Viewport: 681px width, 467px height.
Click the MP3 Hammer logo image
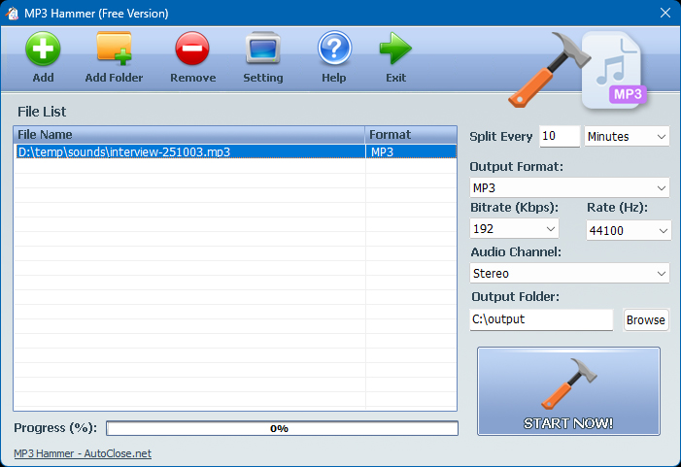click(x=580, y=68)
